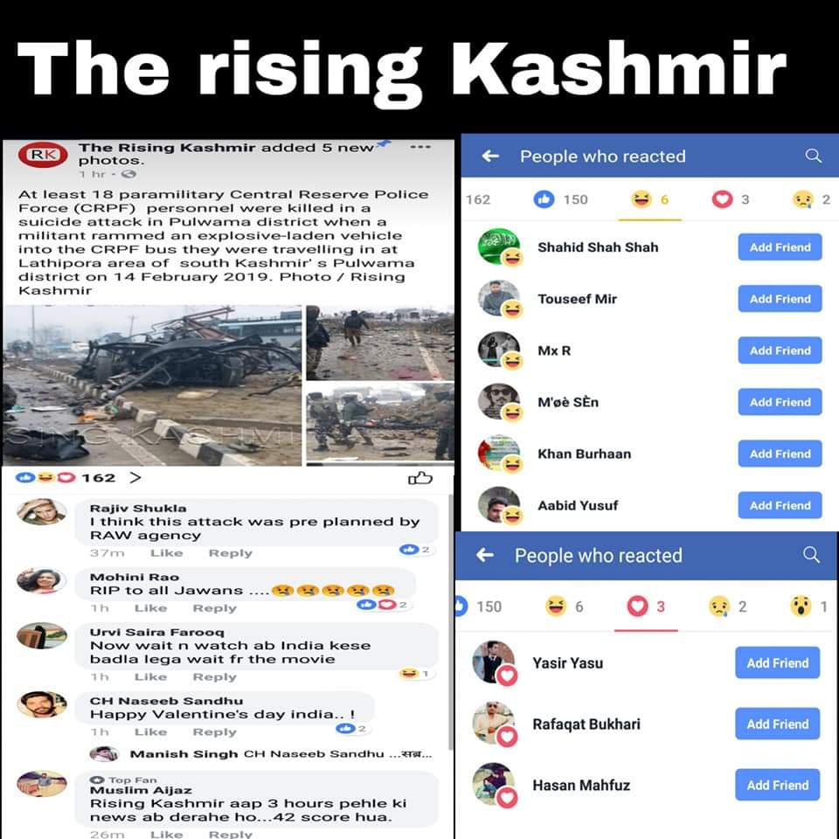Add Touseef Mir as friend
Image resolution: width=839 pixels, height=839 pixels.
point(780,299)
